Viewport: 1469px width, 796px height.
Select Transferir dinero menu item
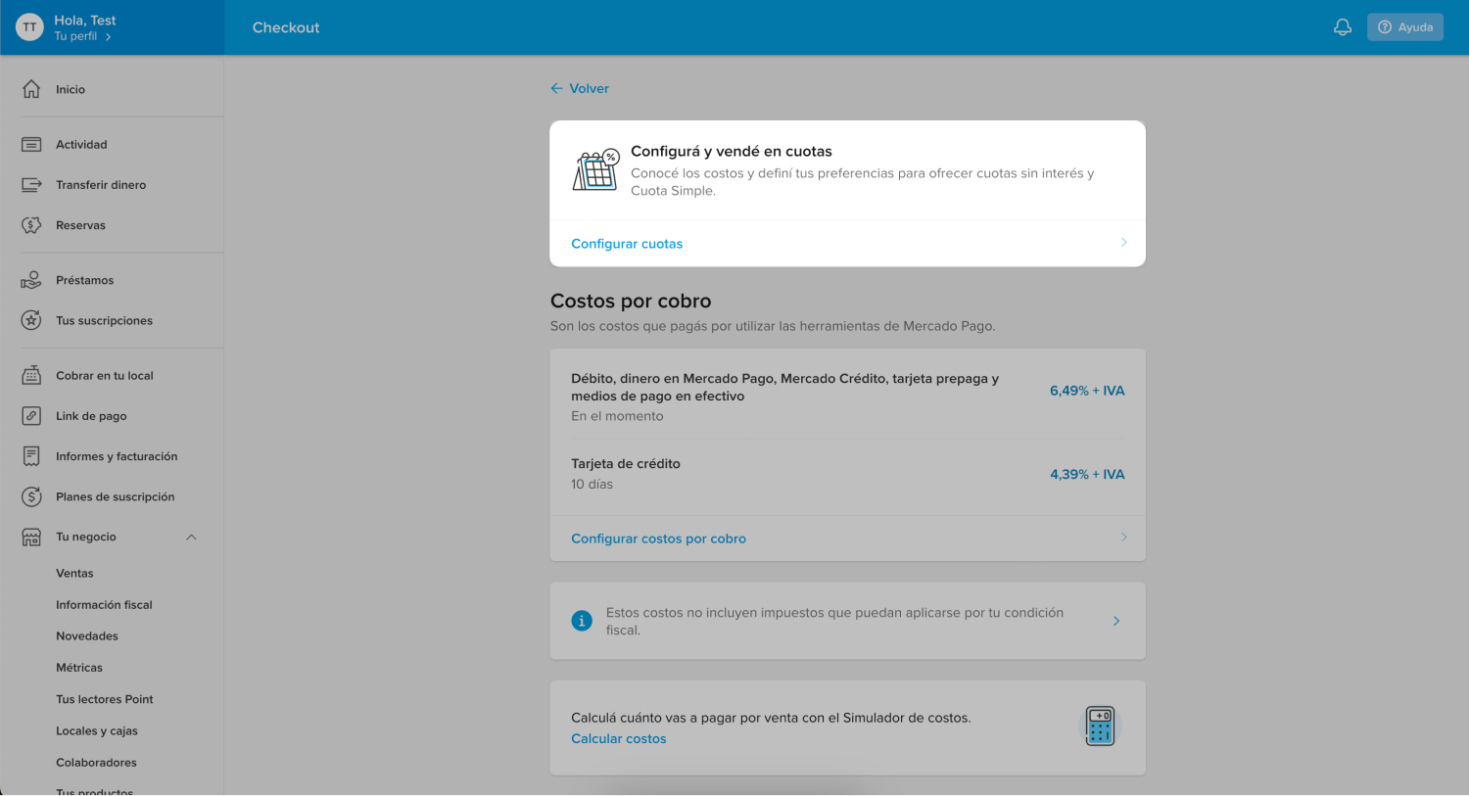(x=101, y=184)
